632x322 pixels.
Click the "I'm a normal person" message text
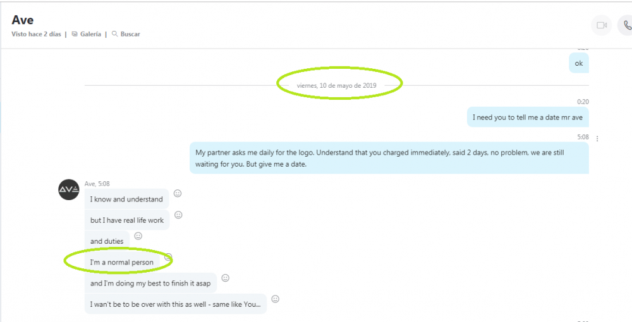tap(122, 262)
